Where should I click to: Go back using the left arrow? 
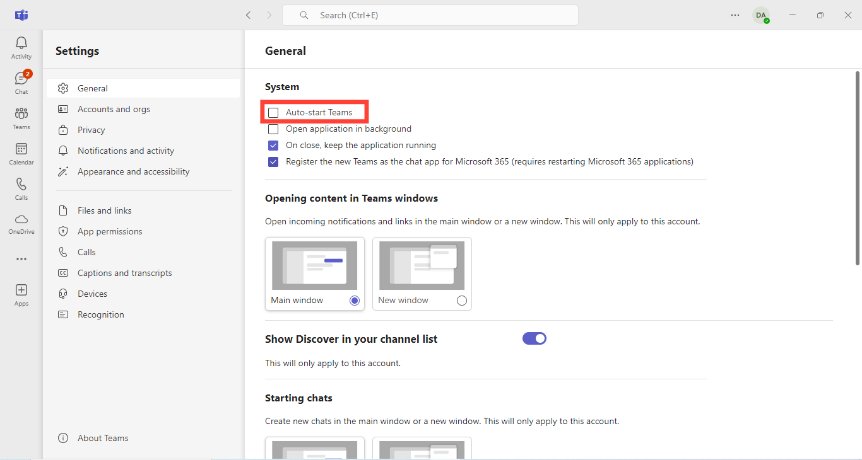click(249, 15)
